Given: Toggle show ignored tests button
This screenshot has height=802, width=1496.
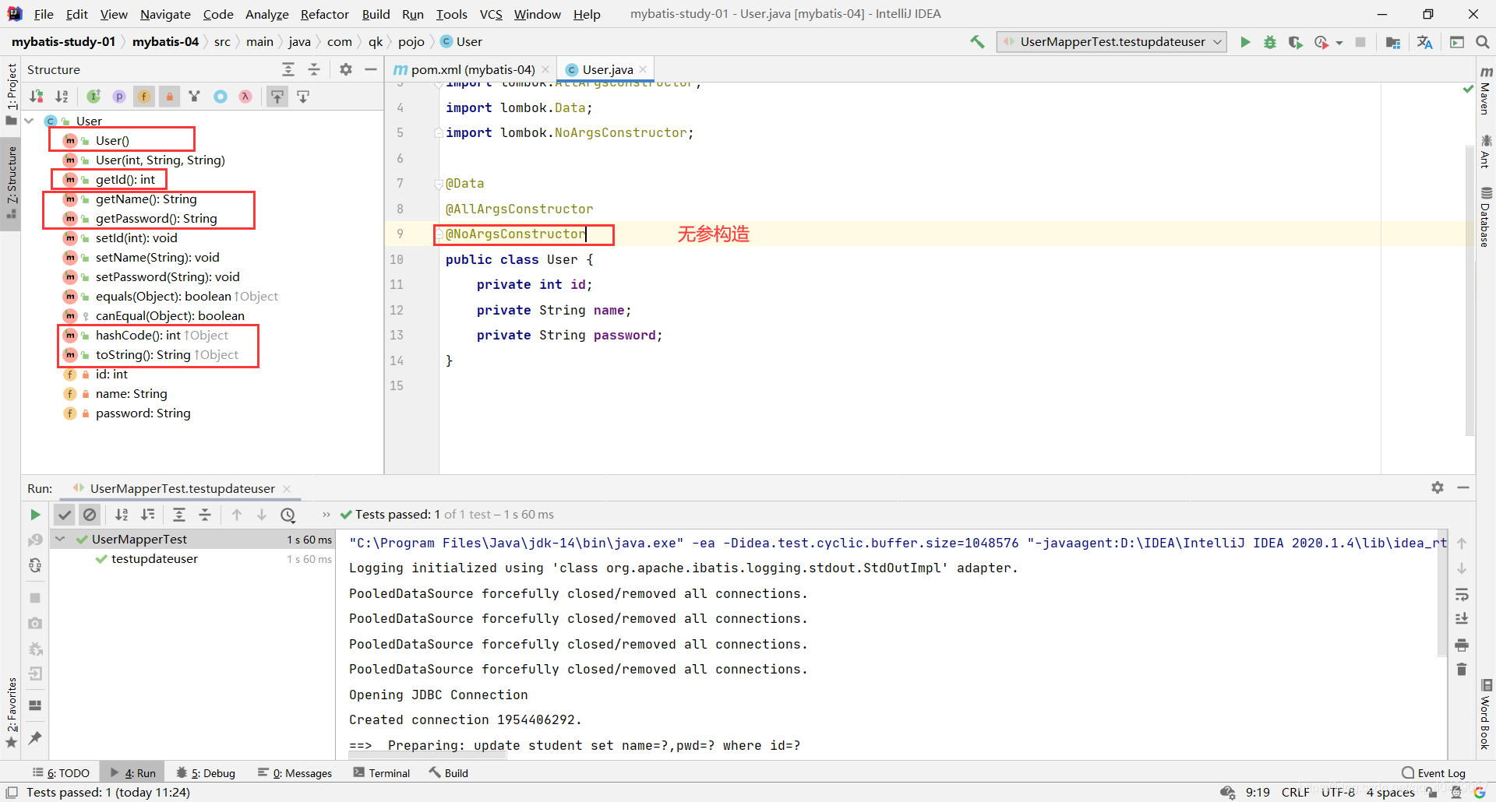Looking at the screenshot, I should (90, 515).
